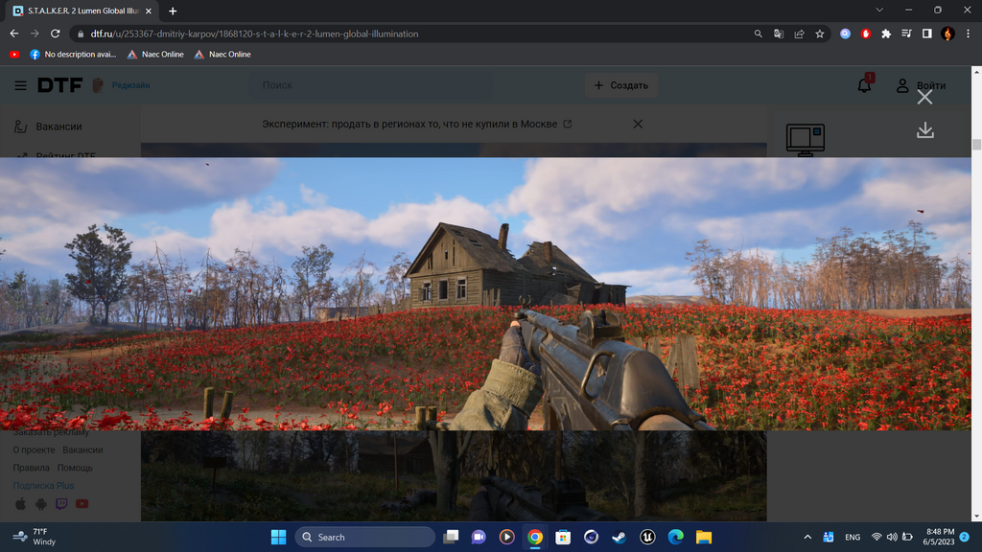
Task: Click the Создать button
Action: point(621,85)
